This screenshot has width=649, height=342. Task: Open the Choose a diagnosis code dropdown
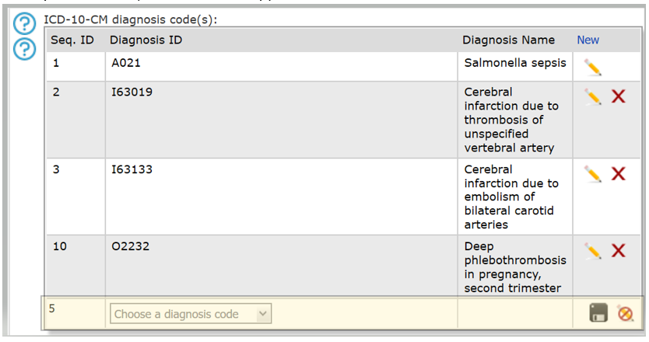click(191, 314)
